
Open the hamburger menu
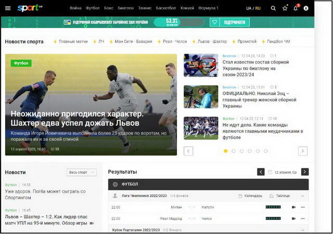coord(8,8)
